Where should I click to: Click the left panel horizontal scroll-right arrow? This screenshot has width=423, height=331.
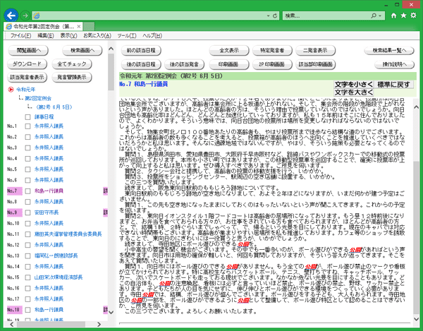[x=99, y=324]
